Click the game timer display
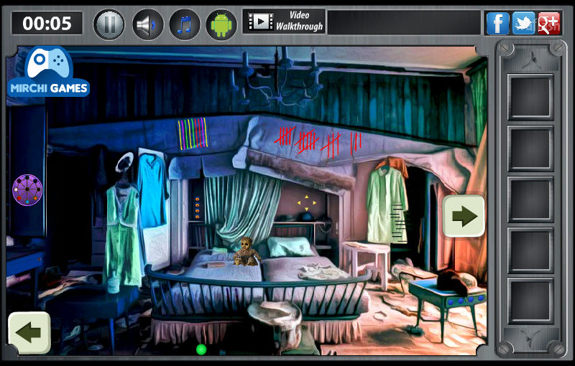 click(x=47, y=24)
